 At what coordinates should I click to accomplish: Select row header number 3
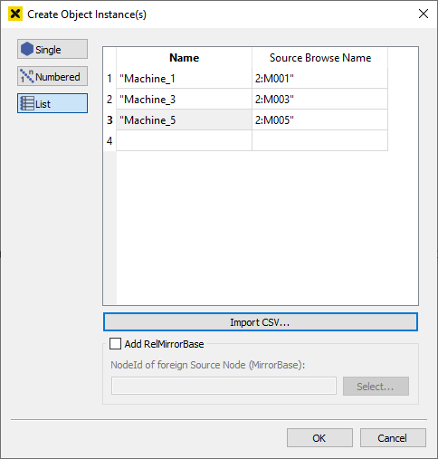tap(109, 120)
